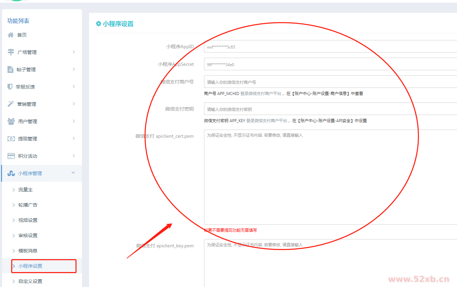Viewport: 457px width, 287px height.
Task: Collapse the 小程序管理 menu arrow
Action: [x=73, y=173]
